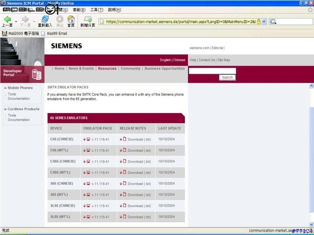Download CX65 (INT'L) emulator pack icon

tap(88, 173)
